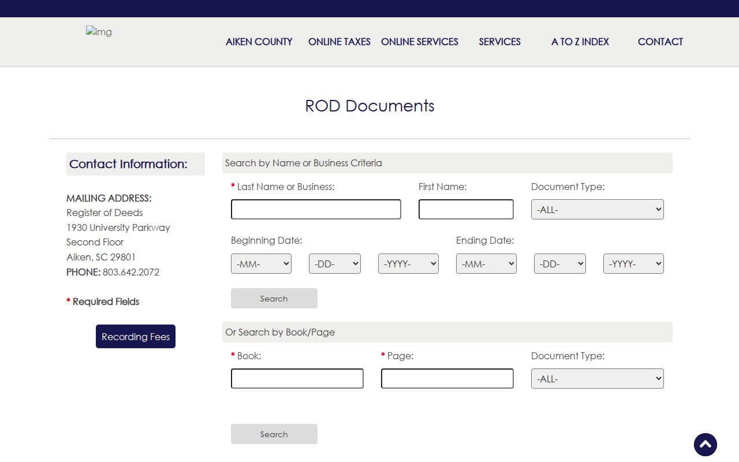Focus the Last Name or Business field
Image resolution: width=739 pixels, height=462 pixels.
tap(316, 209)
